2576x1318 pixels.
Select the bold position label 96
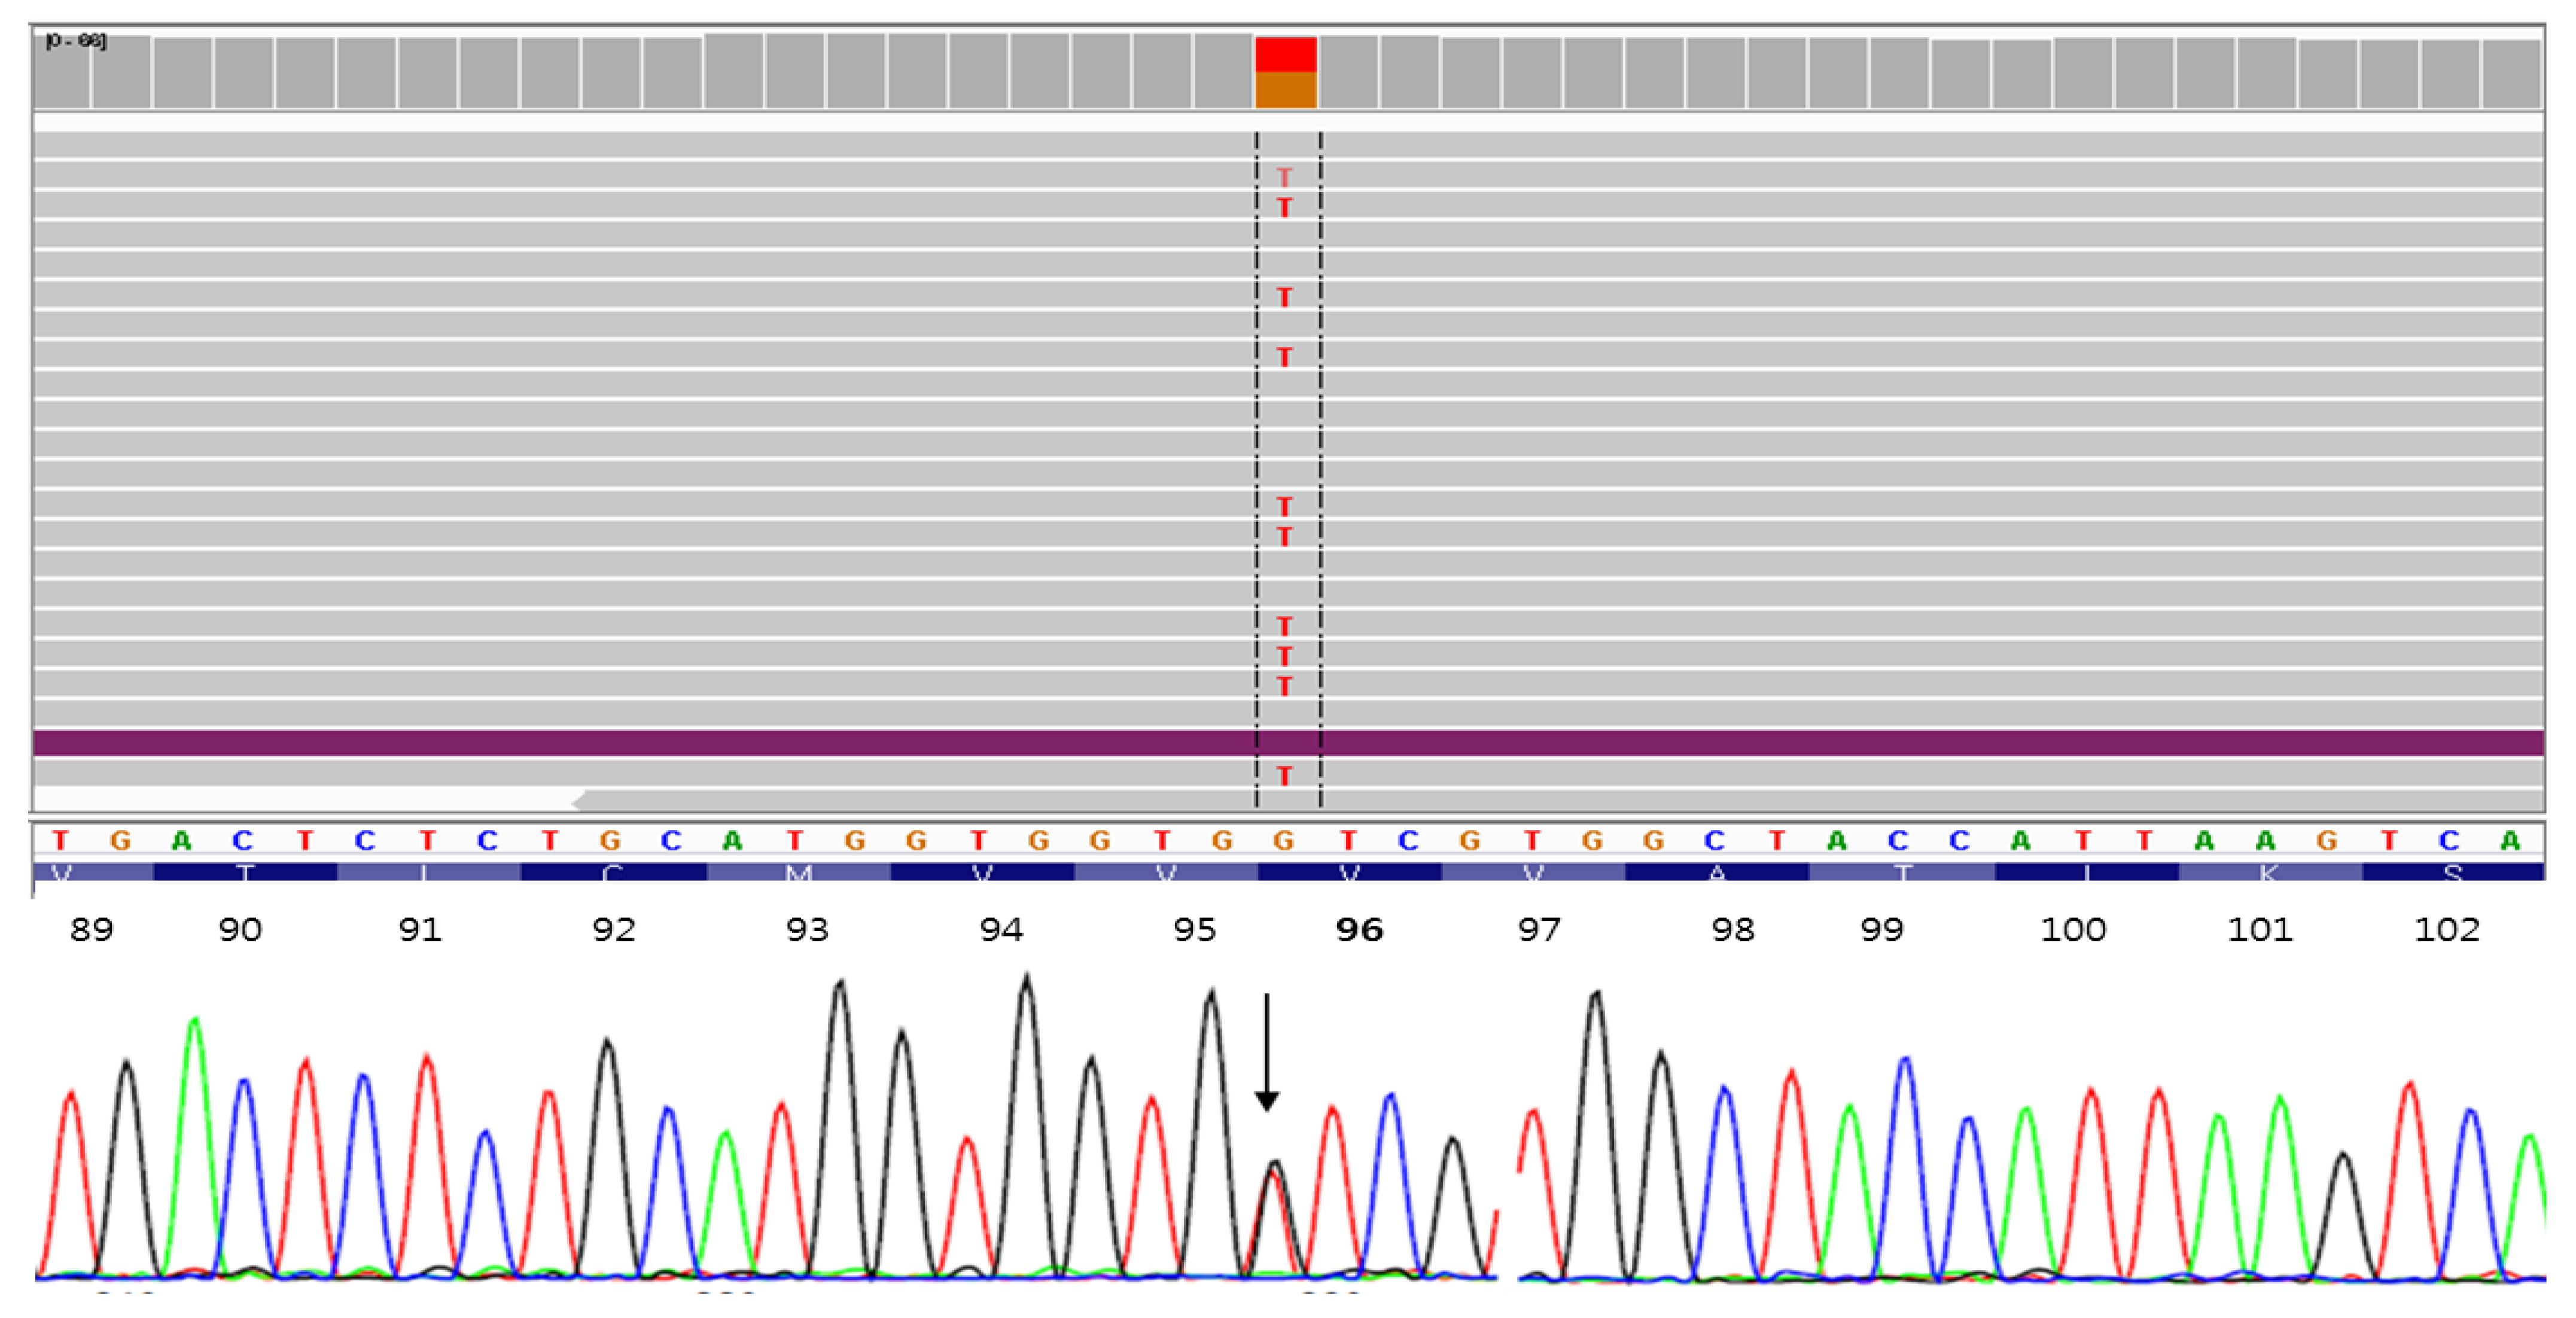(1358, 929)
